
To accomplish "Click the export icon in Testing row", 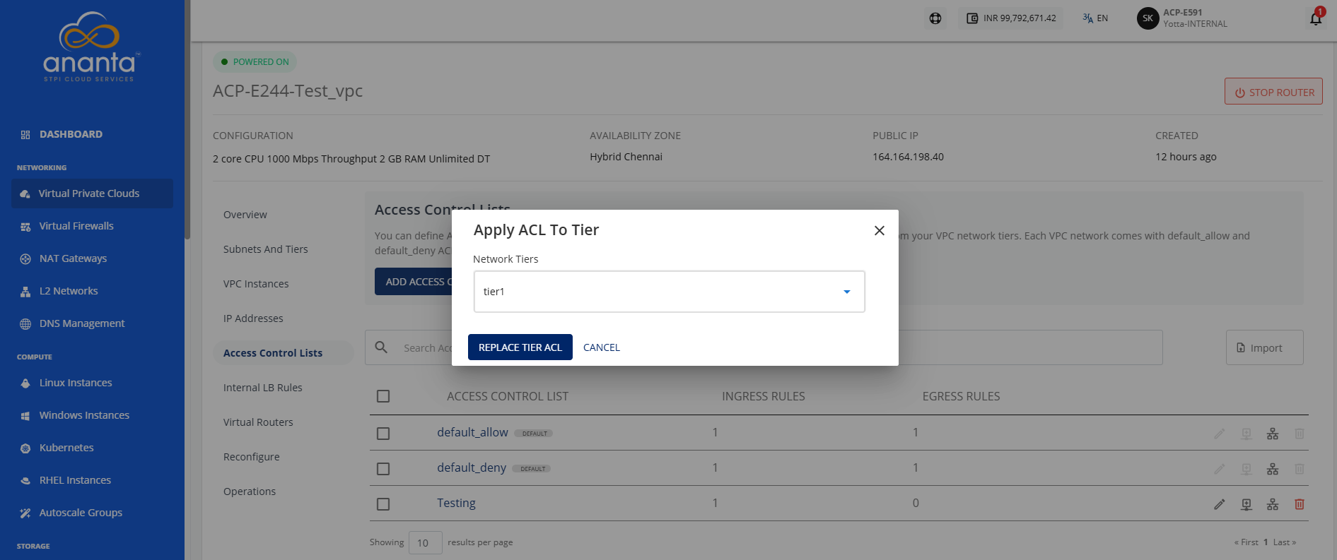I will pyautogui.click(x=1246, y=504).
